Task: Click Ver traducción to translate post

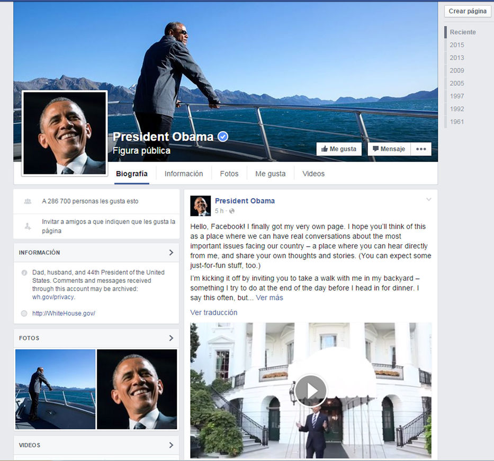Action: coord(214,312)
